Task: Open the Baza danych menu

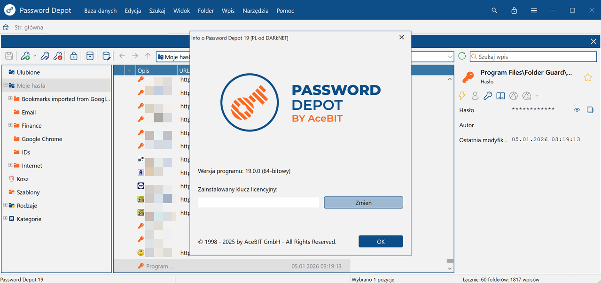Action: [101, 10]
